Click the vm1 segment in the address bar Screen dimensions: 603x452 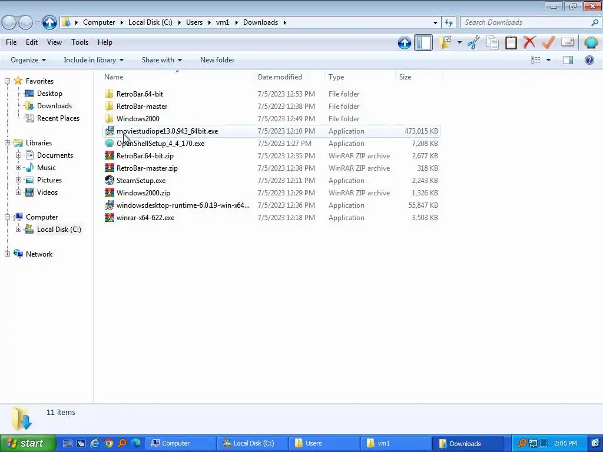[223, 22]
